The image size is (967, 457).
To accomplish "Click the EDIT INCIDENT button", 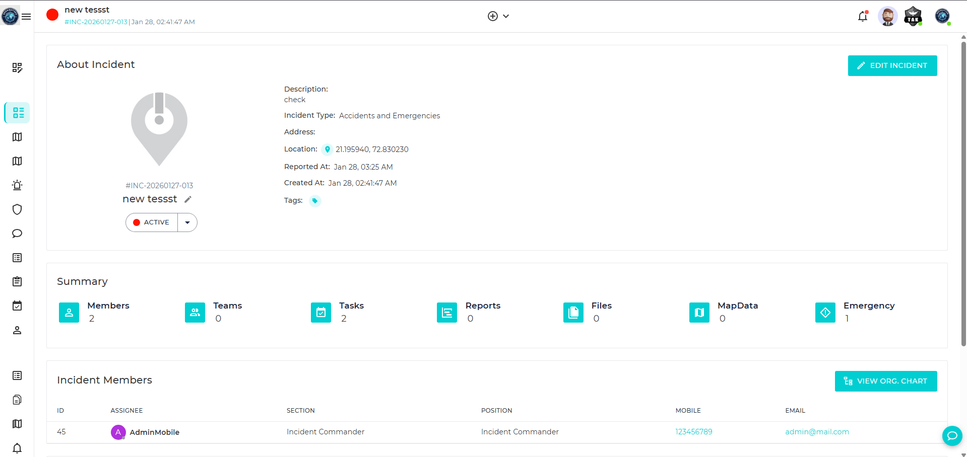I will (892, 65).
